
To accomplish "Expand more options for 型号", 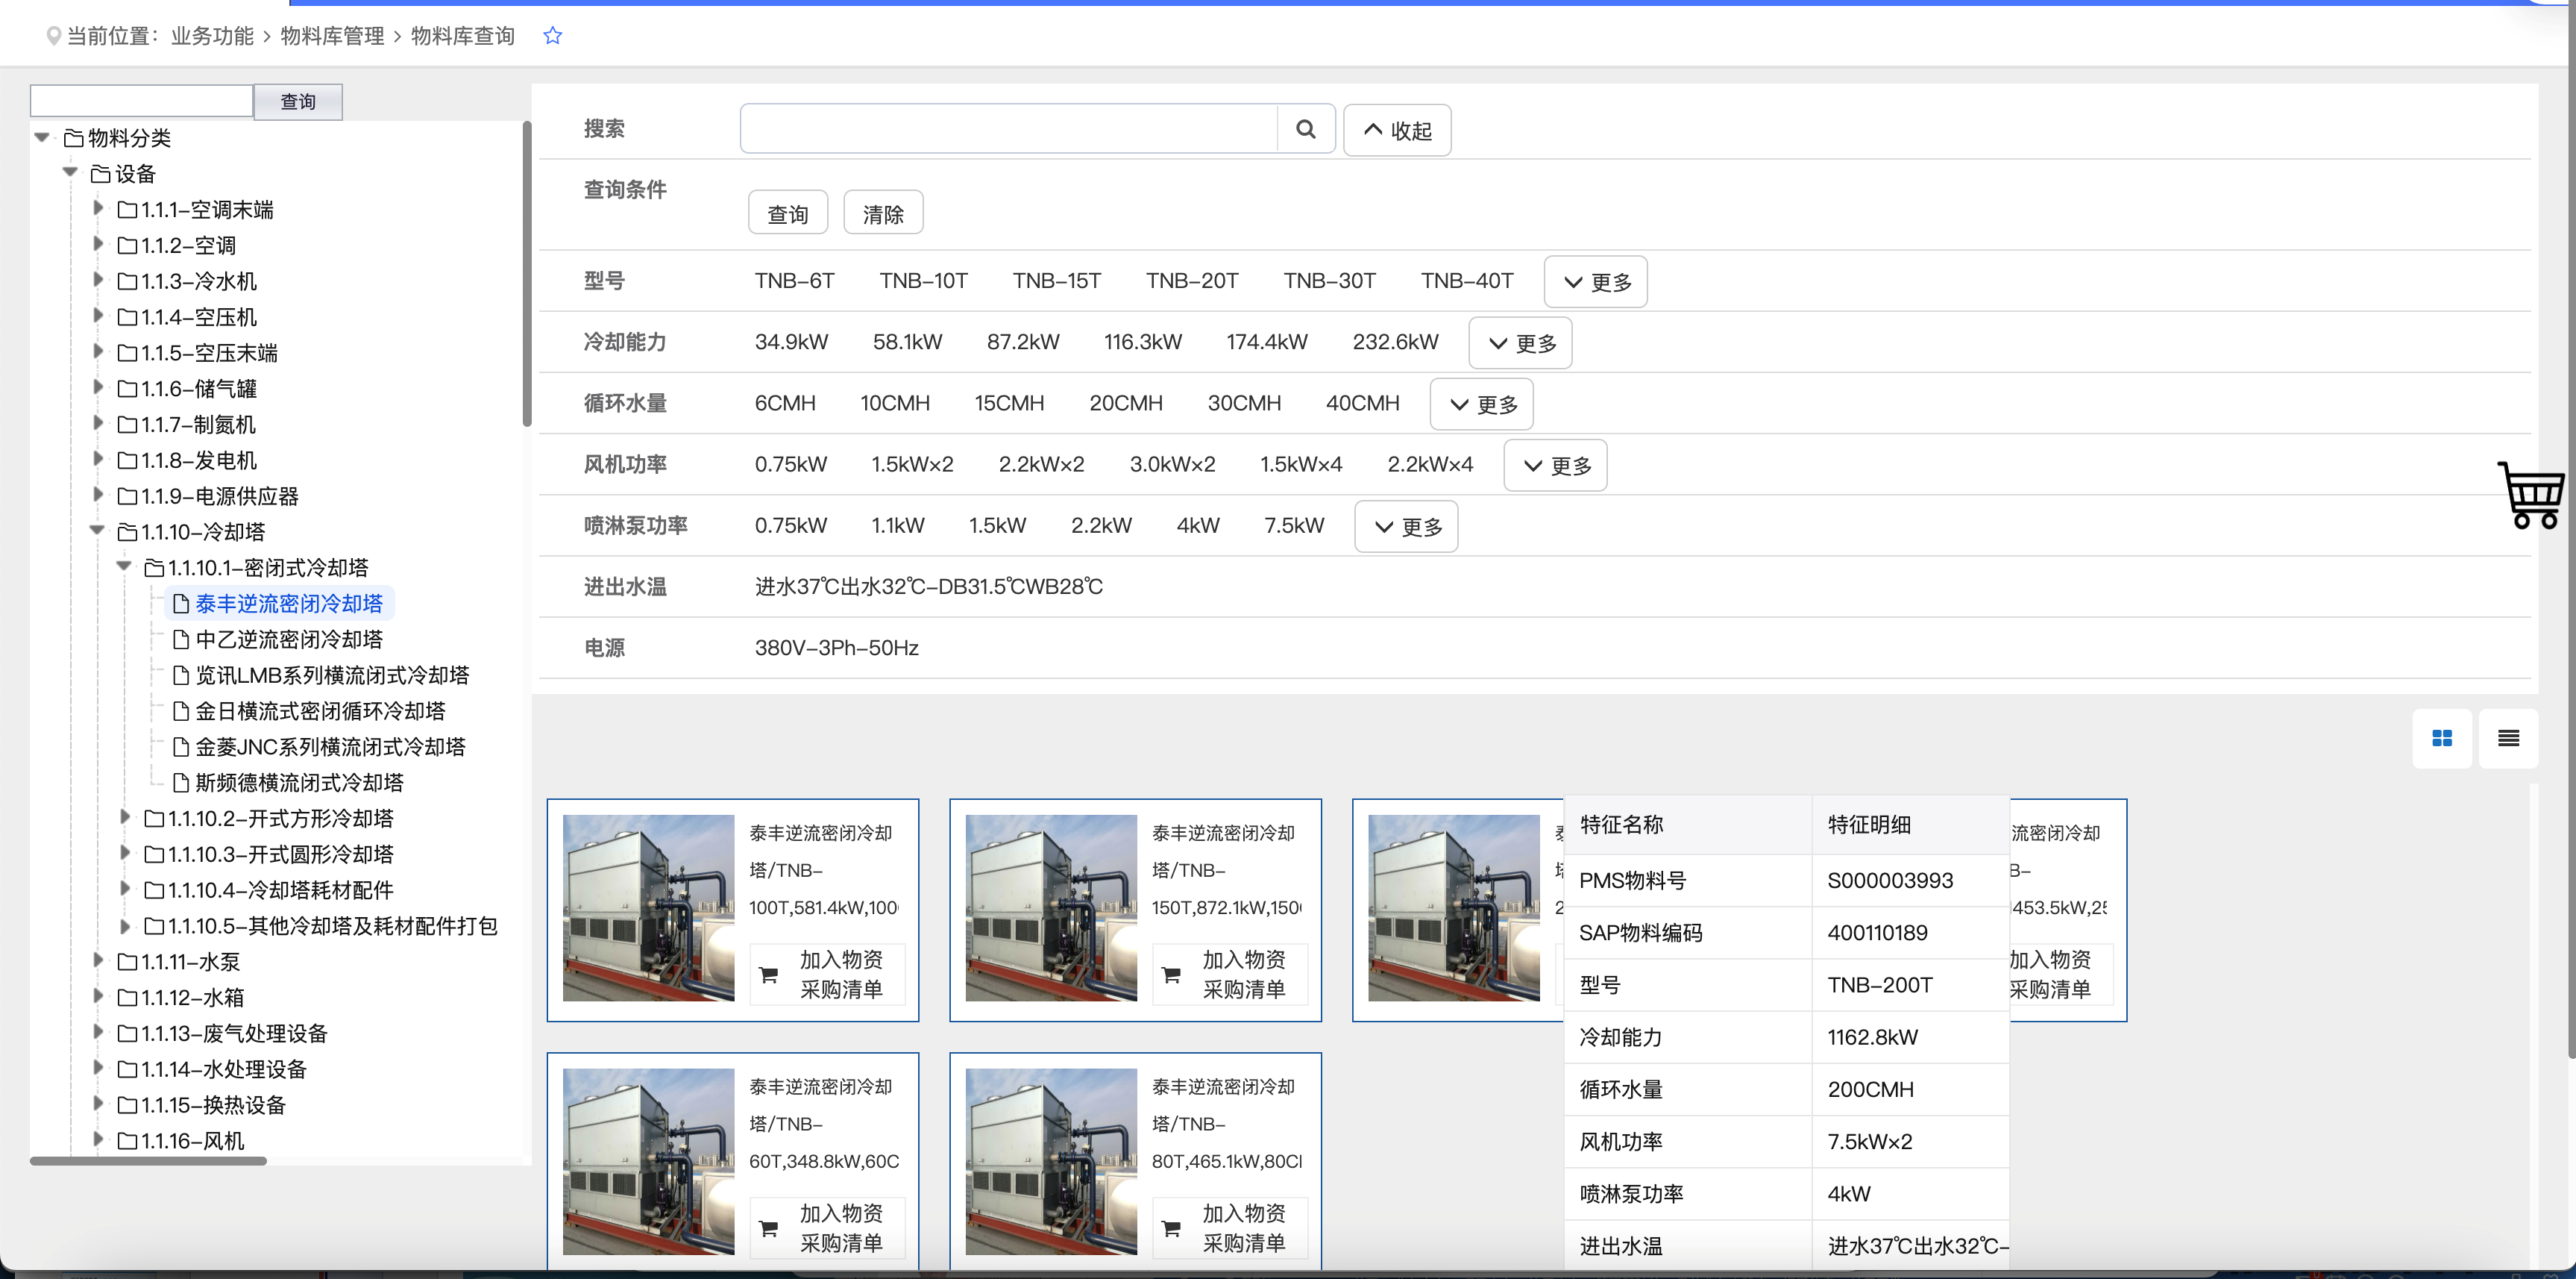I will tap(1595, 282).
